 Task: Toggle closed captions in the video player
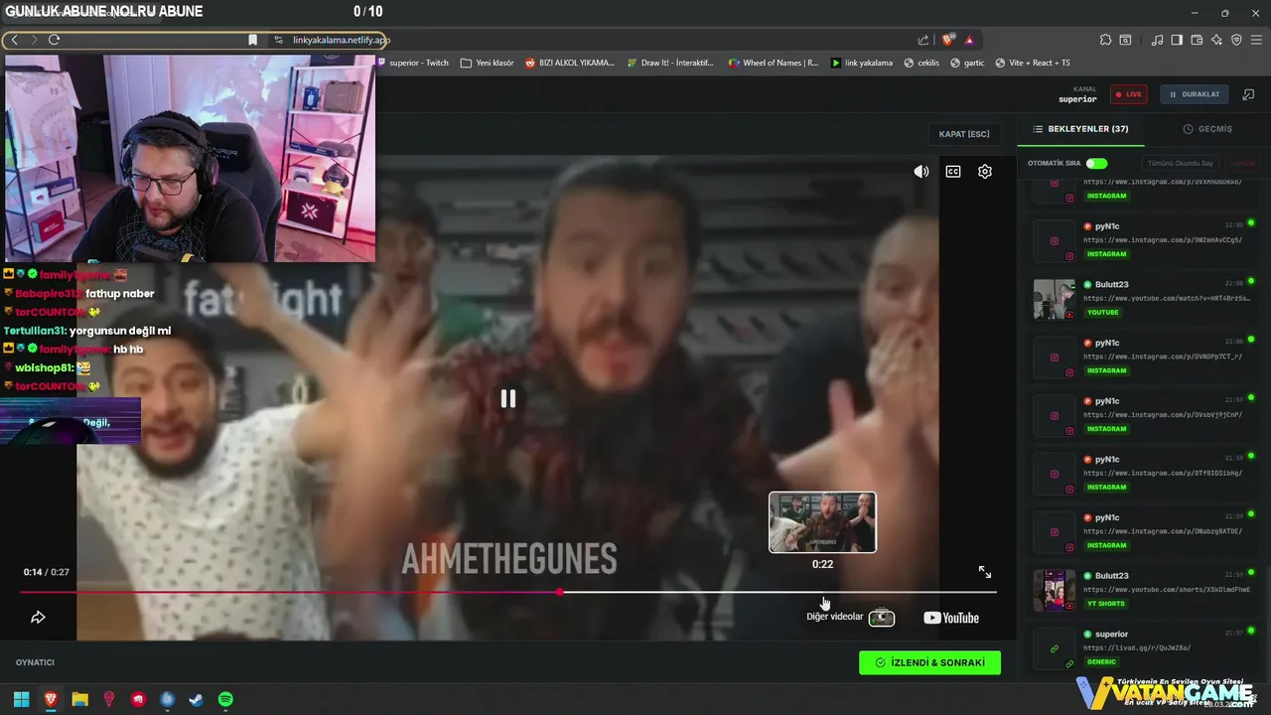[953, 171]
